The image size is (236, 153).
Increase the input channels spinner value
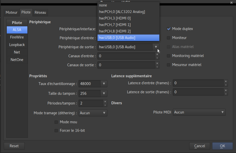(x=157, y=54)
